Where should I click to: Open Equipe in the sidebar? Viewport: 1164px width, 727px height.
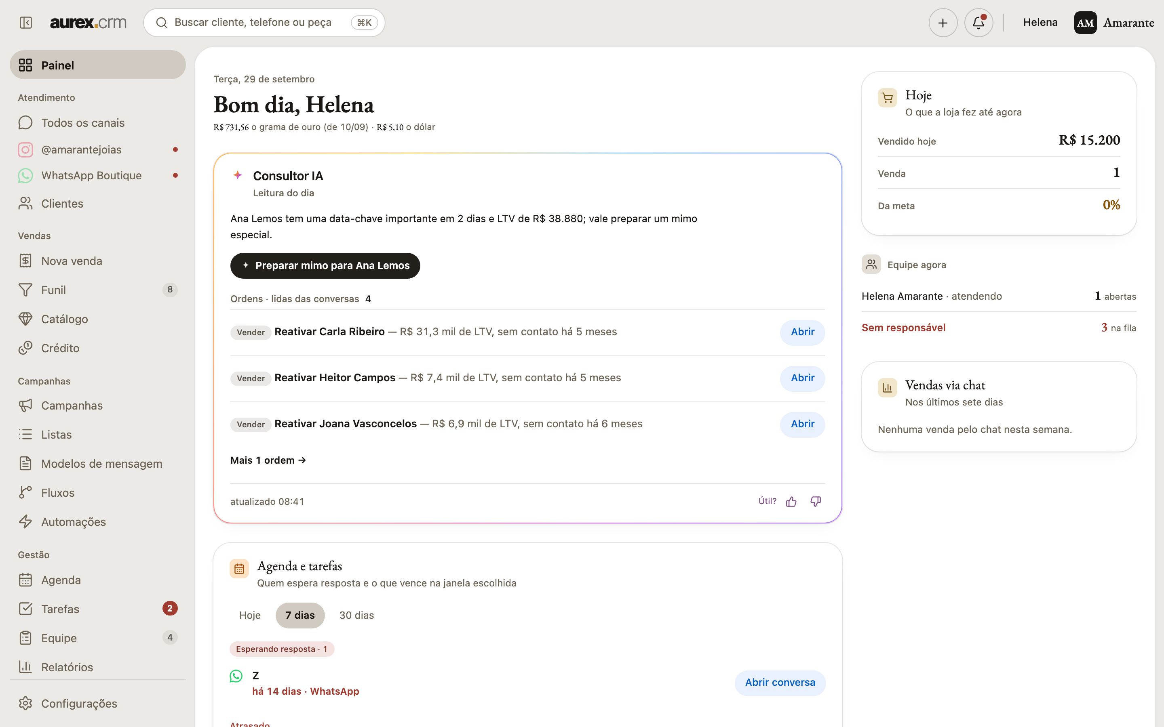pyautogui.click(x=98, y=638)
